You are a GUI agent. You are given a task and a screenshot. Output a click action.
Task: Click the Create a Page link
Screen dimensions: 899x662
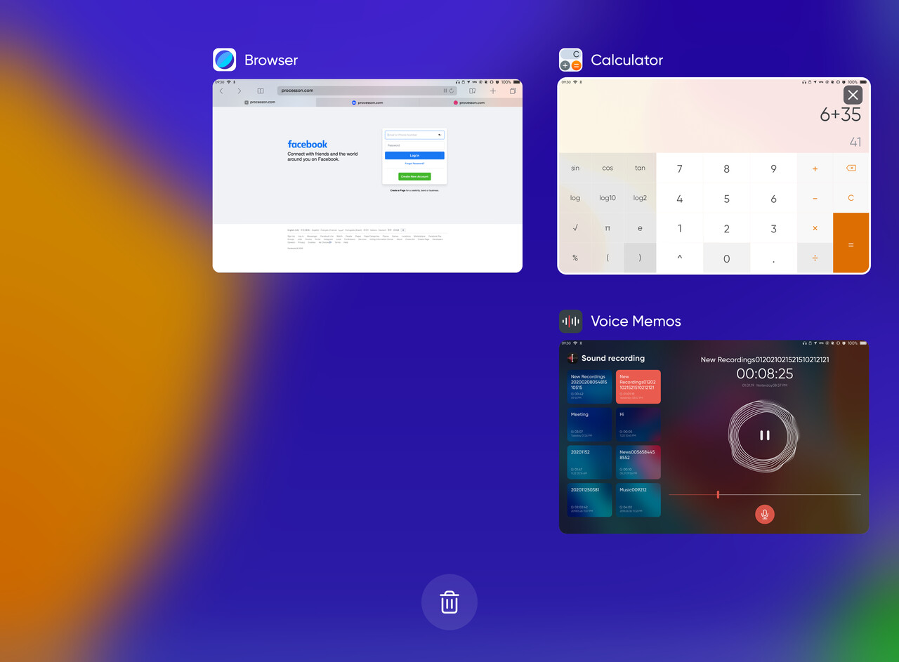[398, 190]
